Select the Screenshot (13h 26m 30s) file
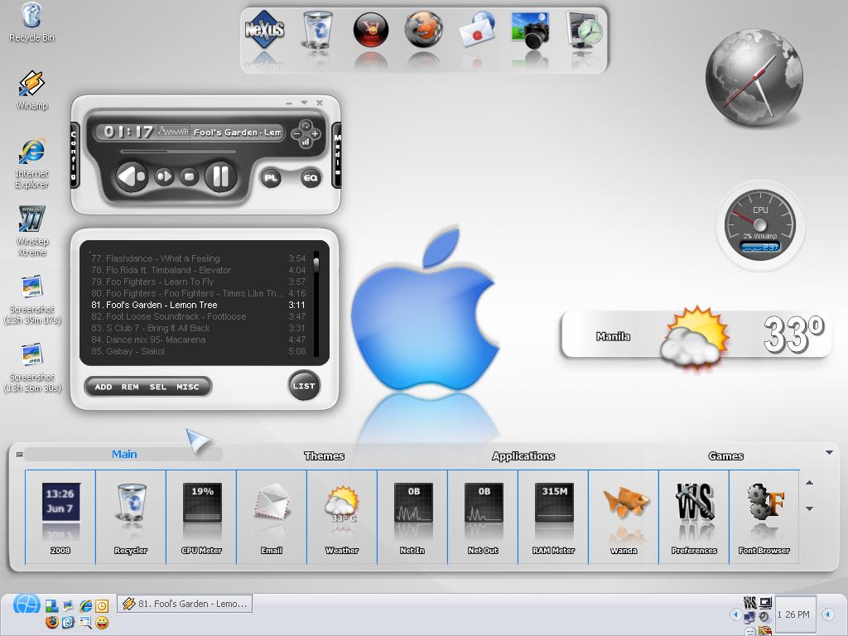848x636 pixels. click(x=32, y=368)
